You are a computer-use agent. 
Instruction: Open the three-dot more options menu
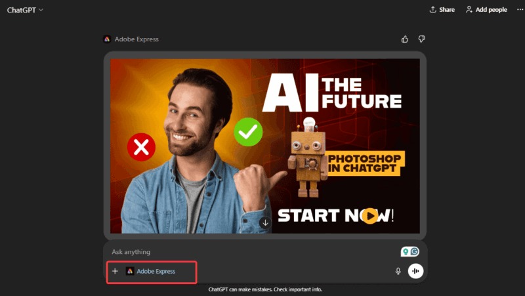pyautogui.click(x=520, y=10)
